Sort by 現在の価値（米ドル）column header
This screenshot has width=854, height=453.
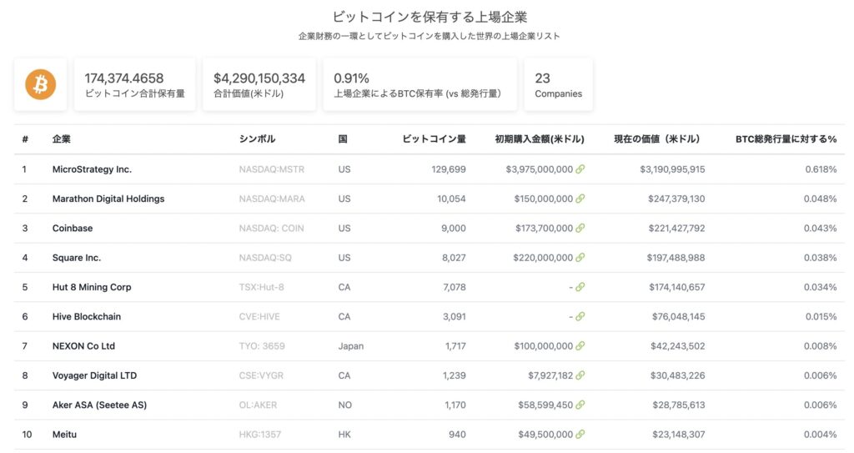point(657,139)
